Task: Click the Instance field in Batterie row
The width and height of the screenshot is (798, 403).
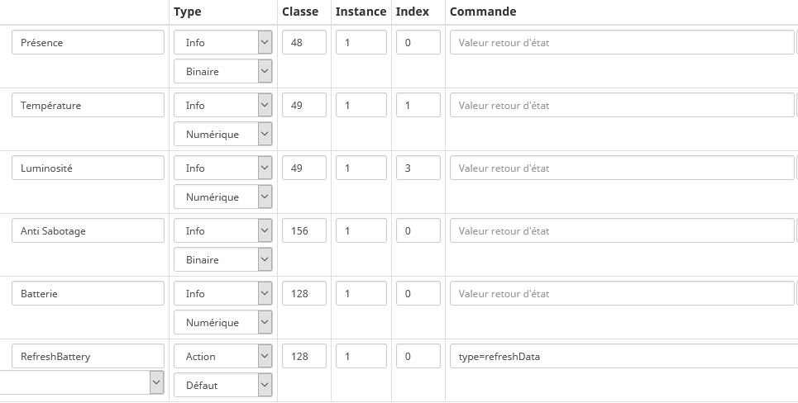Action: point(361,294)
